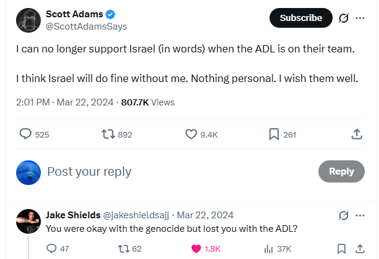
Task: Share Scott Adams' post
Action: (x=356, y=134)
